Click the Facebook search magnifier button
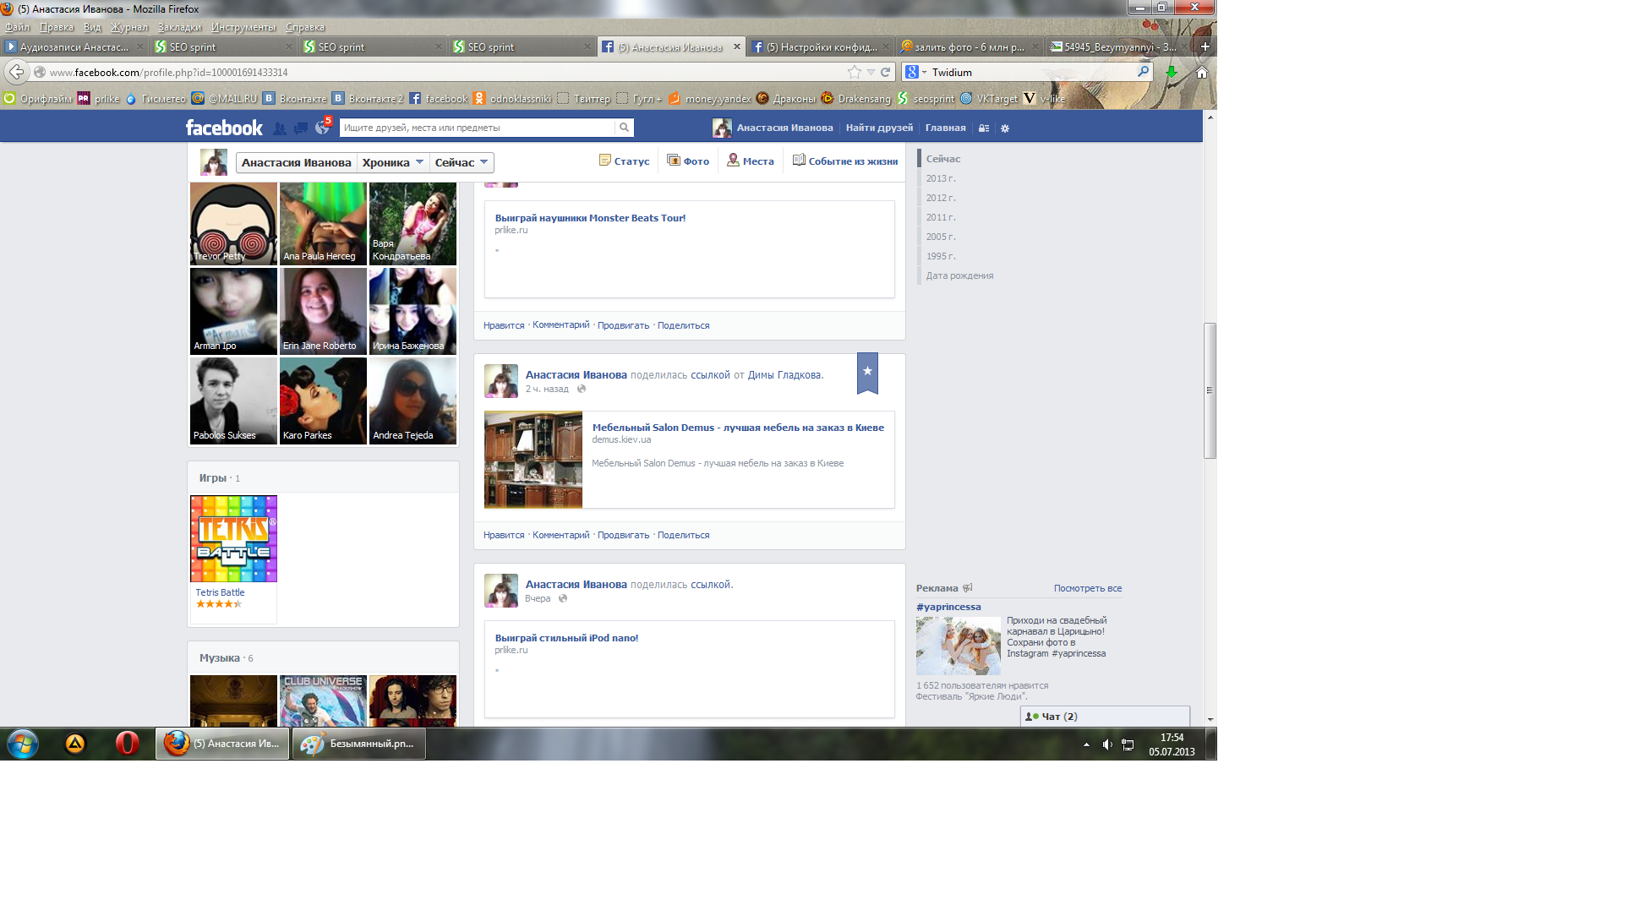1628x916 pixels. tap(624, 128)
